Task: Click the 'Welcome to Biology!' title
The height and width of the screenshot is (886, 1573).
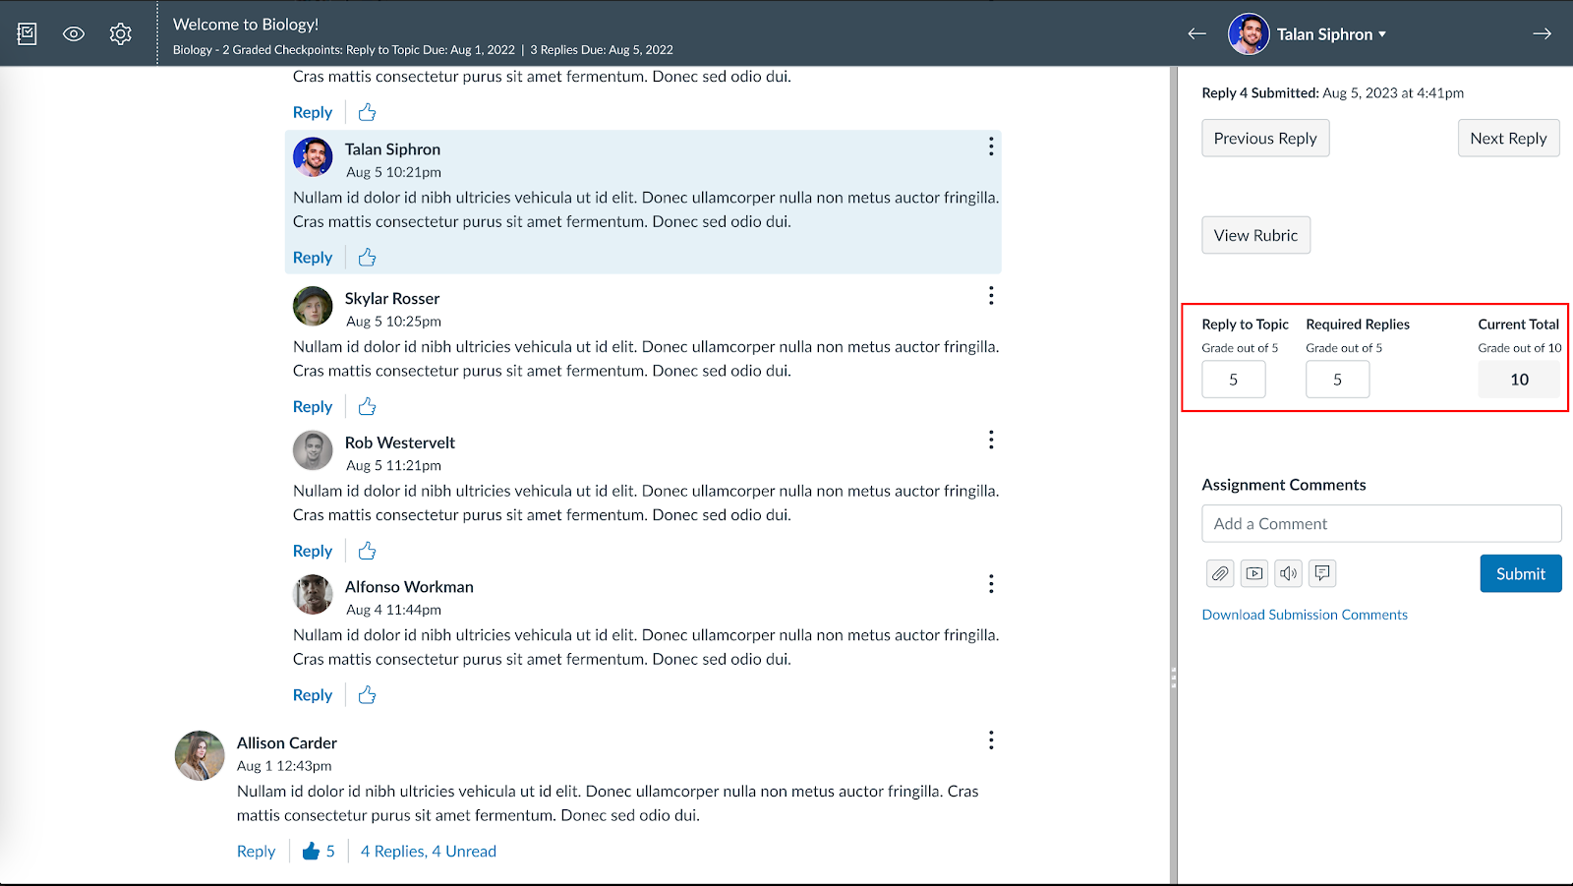Action: click(x=246, y=25)
